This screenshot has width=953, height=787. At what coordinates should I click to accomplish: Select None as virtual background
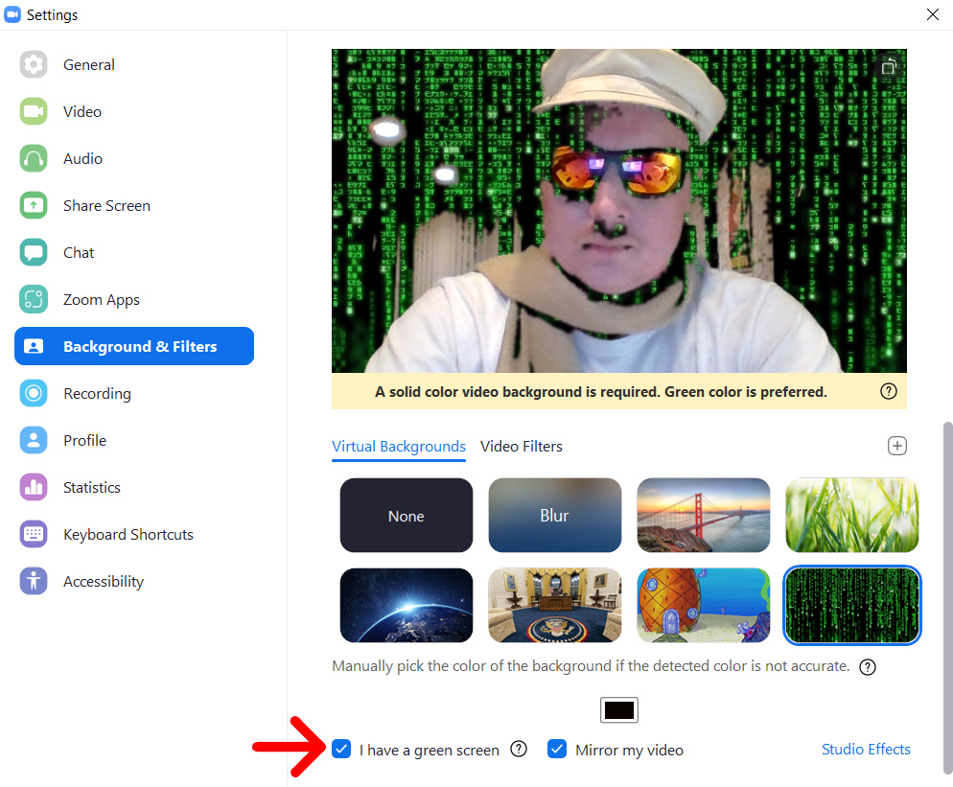(x=407, y=516)
